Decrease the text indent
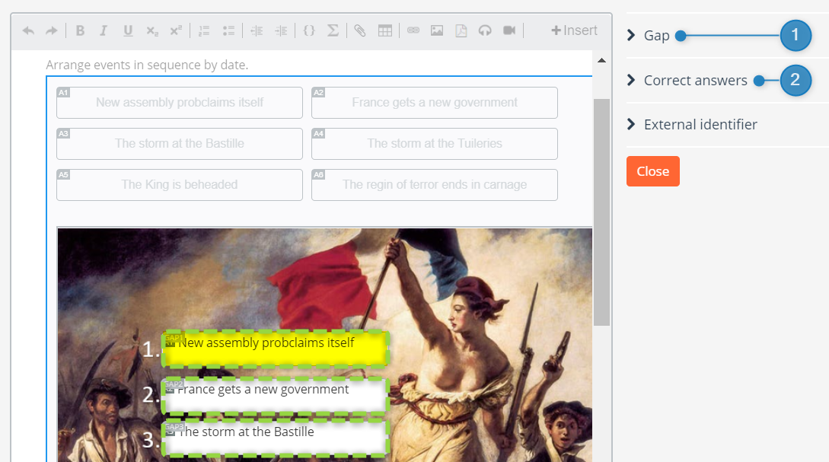The height and width of the screenshot is (462, 829). click(x=257, y=30)
